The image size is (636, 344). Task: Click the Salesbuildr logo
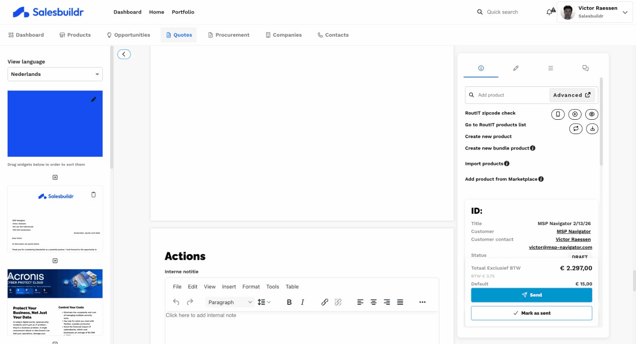coord(48,12)
